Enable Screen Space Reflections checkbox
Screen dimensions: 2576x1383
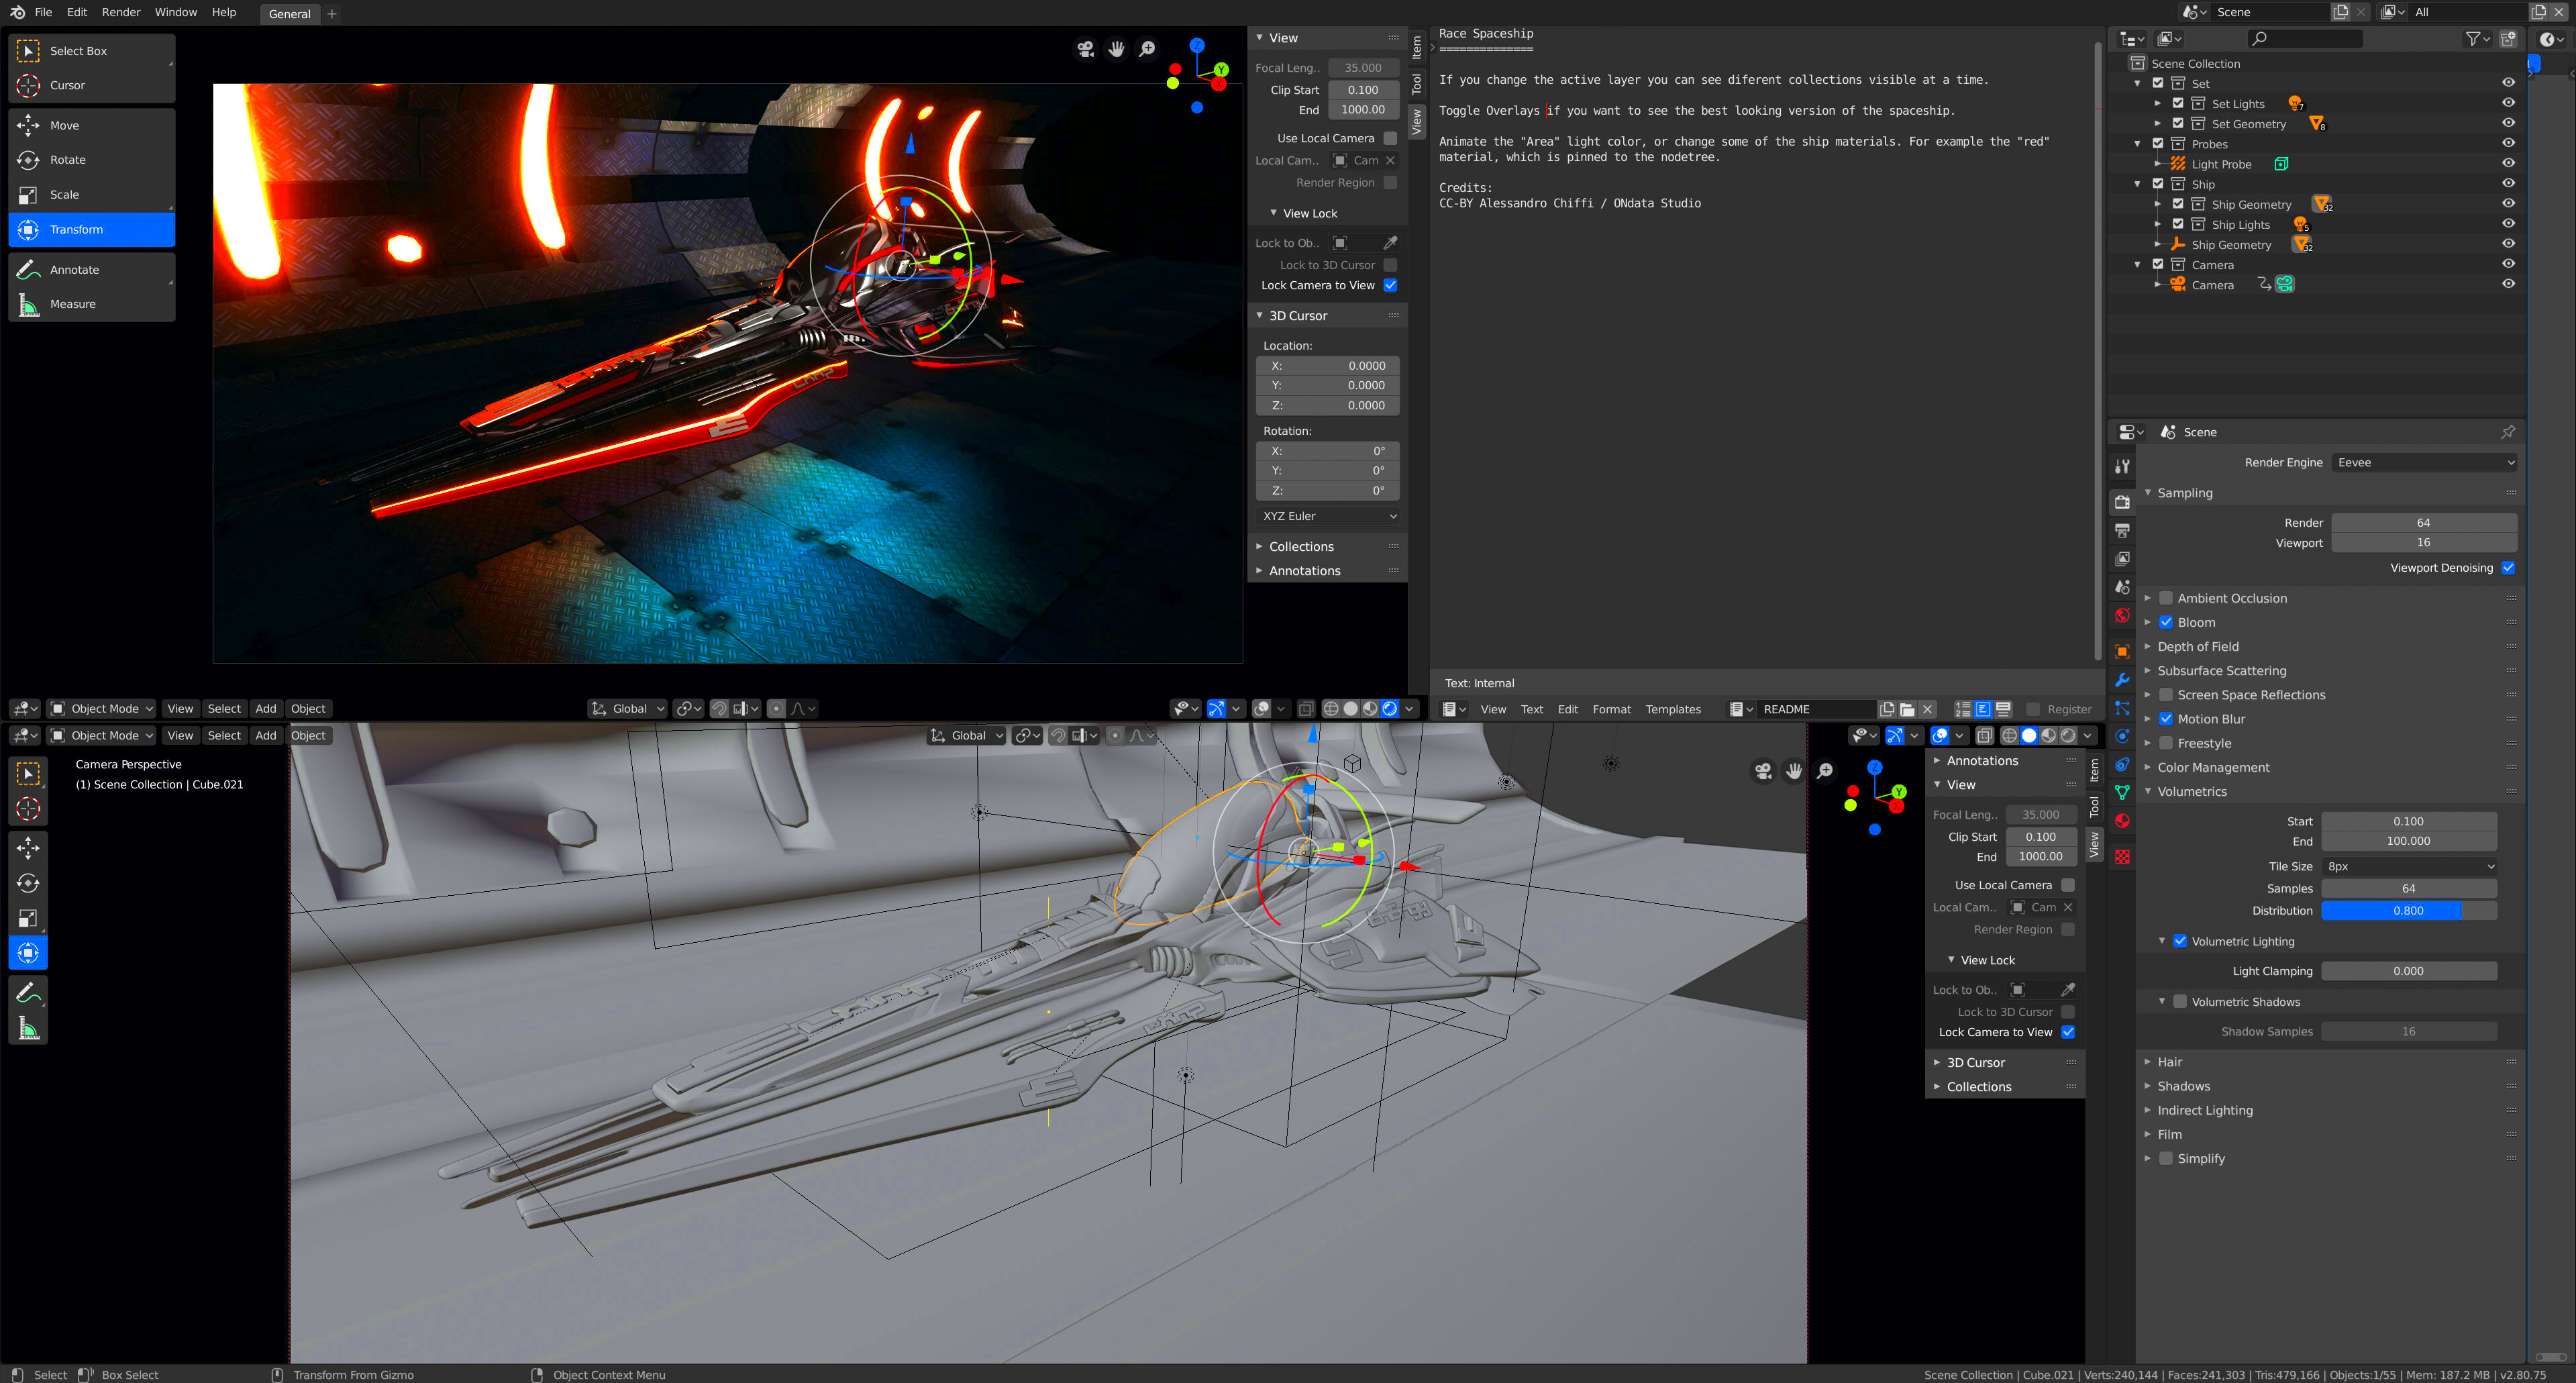(2166, 695)
